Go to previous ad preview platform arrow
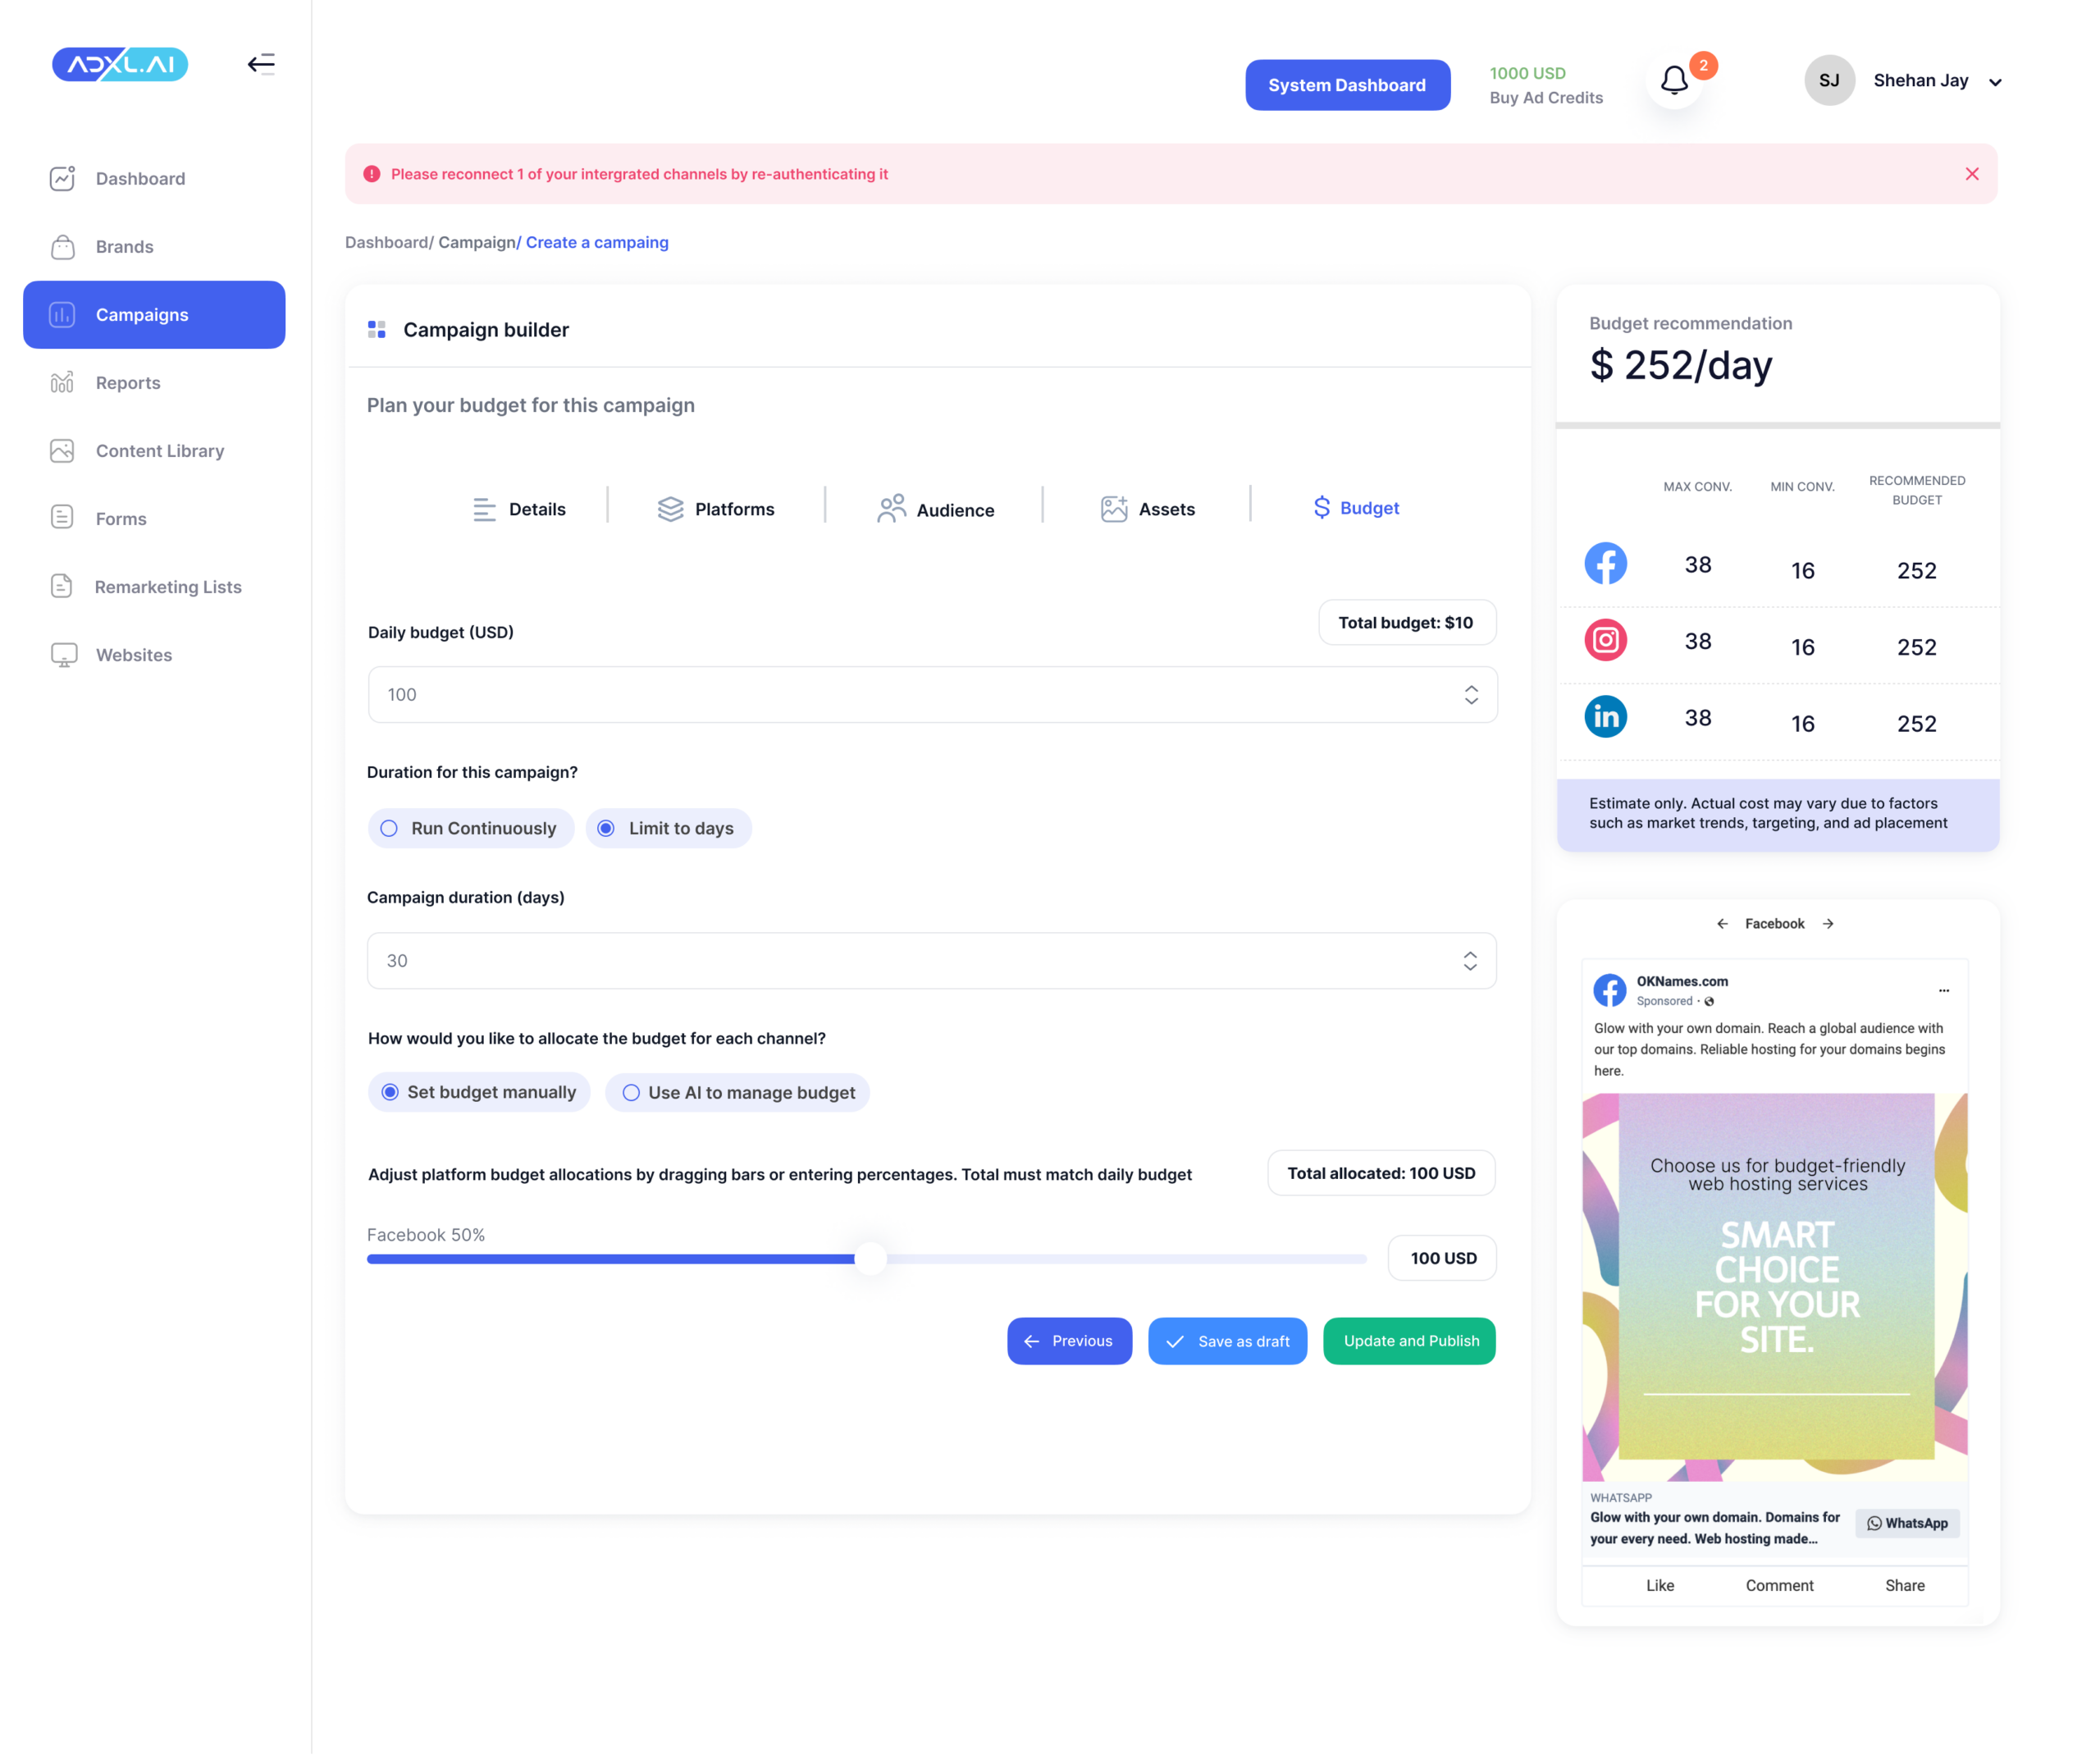 (x=1722, y=924)
